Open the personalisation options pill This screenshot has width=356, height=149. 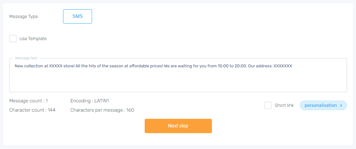pos(320,105)
